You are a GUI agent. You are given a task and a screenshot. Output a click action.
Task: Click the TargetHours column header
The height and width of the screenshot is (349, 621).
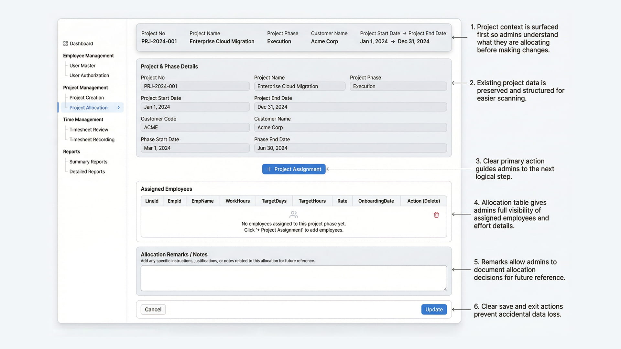point(312,201)
